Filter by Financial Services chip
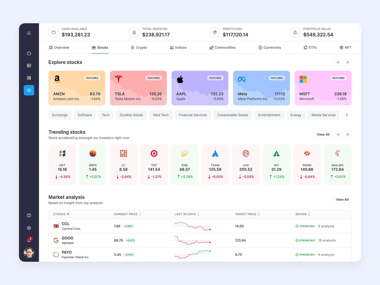380x285 pixels. pos(193,115)
